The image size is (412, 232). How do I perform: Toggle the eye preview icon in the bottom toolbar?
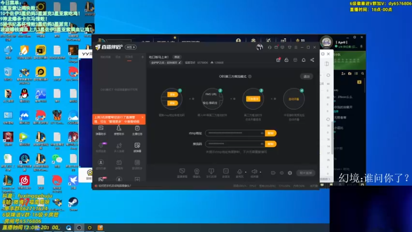coord(282,173)
